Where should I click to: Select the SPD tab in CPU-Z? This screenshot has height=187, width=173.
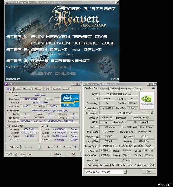[48, 89]
